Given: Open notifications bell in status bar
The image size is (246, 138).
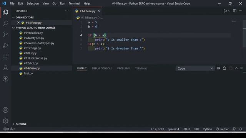Looking at the screenshot, I should 241,129.
